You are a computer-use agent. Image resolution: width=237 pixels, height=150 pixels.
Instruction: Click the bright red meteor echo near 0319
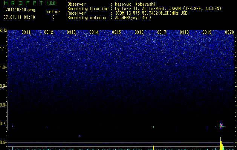tap(221, 126)
